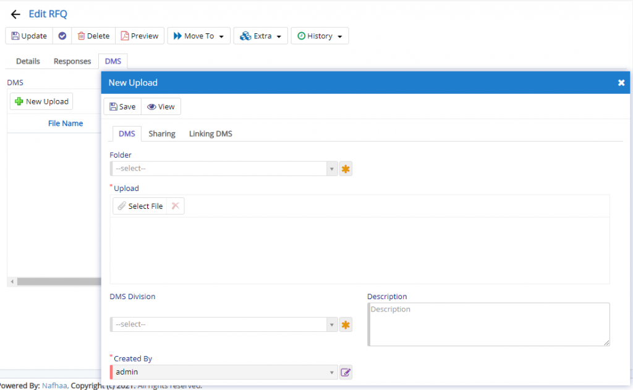Open the Sharing tab
633x390 pixels.
coord(162,134)
